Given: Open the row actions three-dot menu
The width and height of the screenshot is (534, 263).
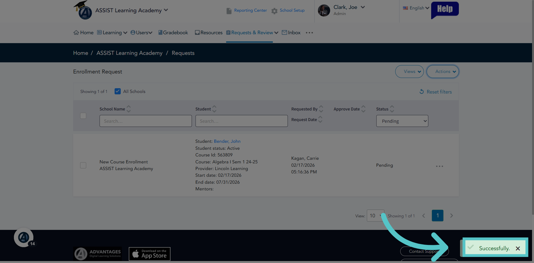Looking at the screenshot, I should [439, 166].
